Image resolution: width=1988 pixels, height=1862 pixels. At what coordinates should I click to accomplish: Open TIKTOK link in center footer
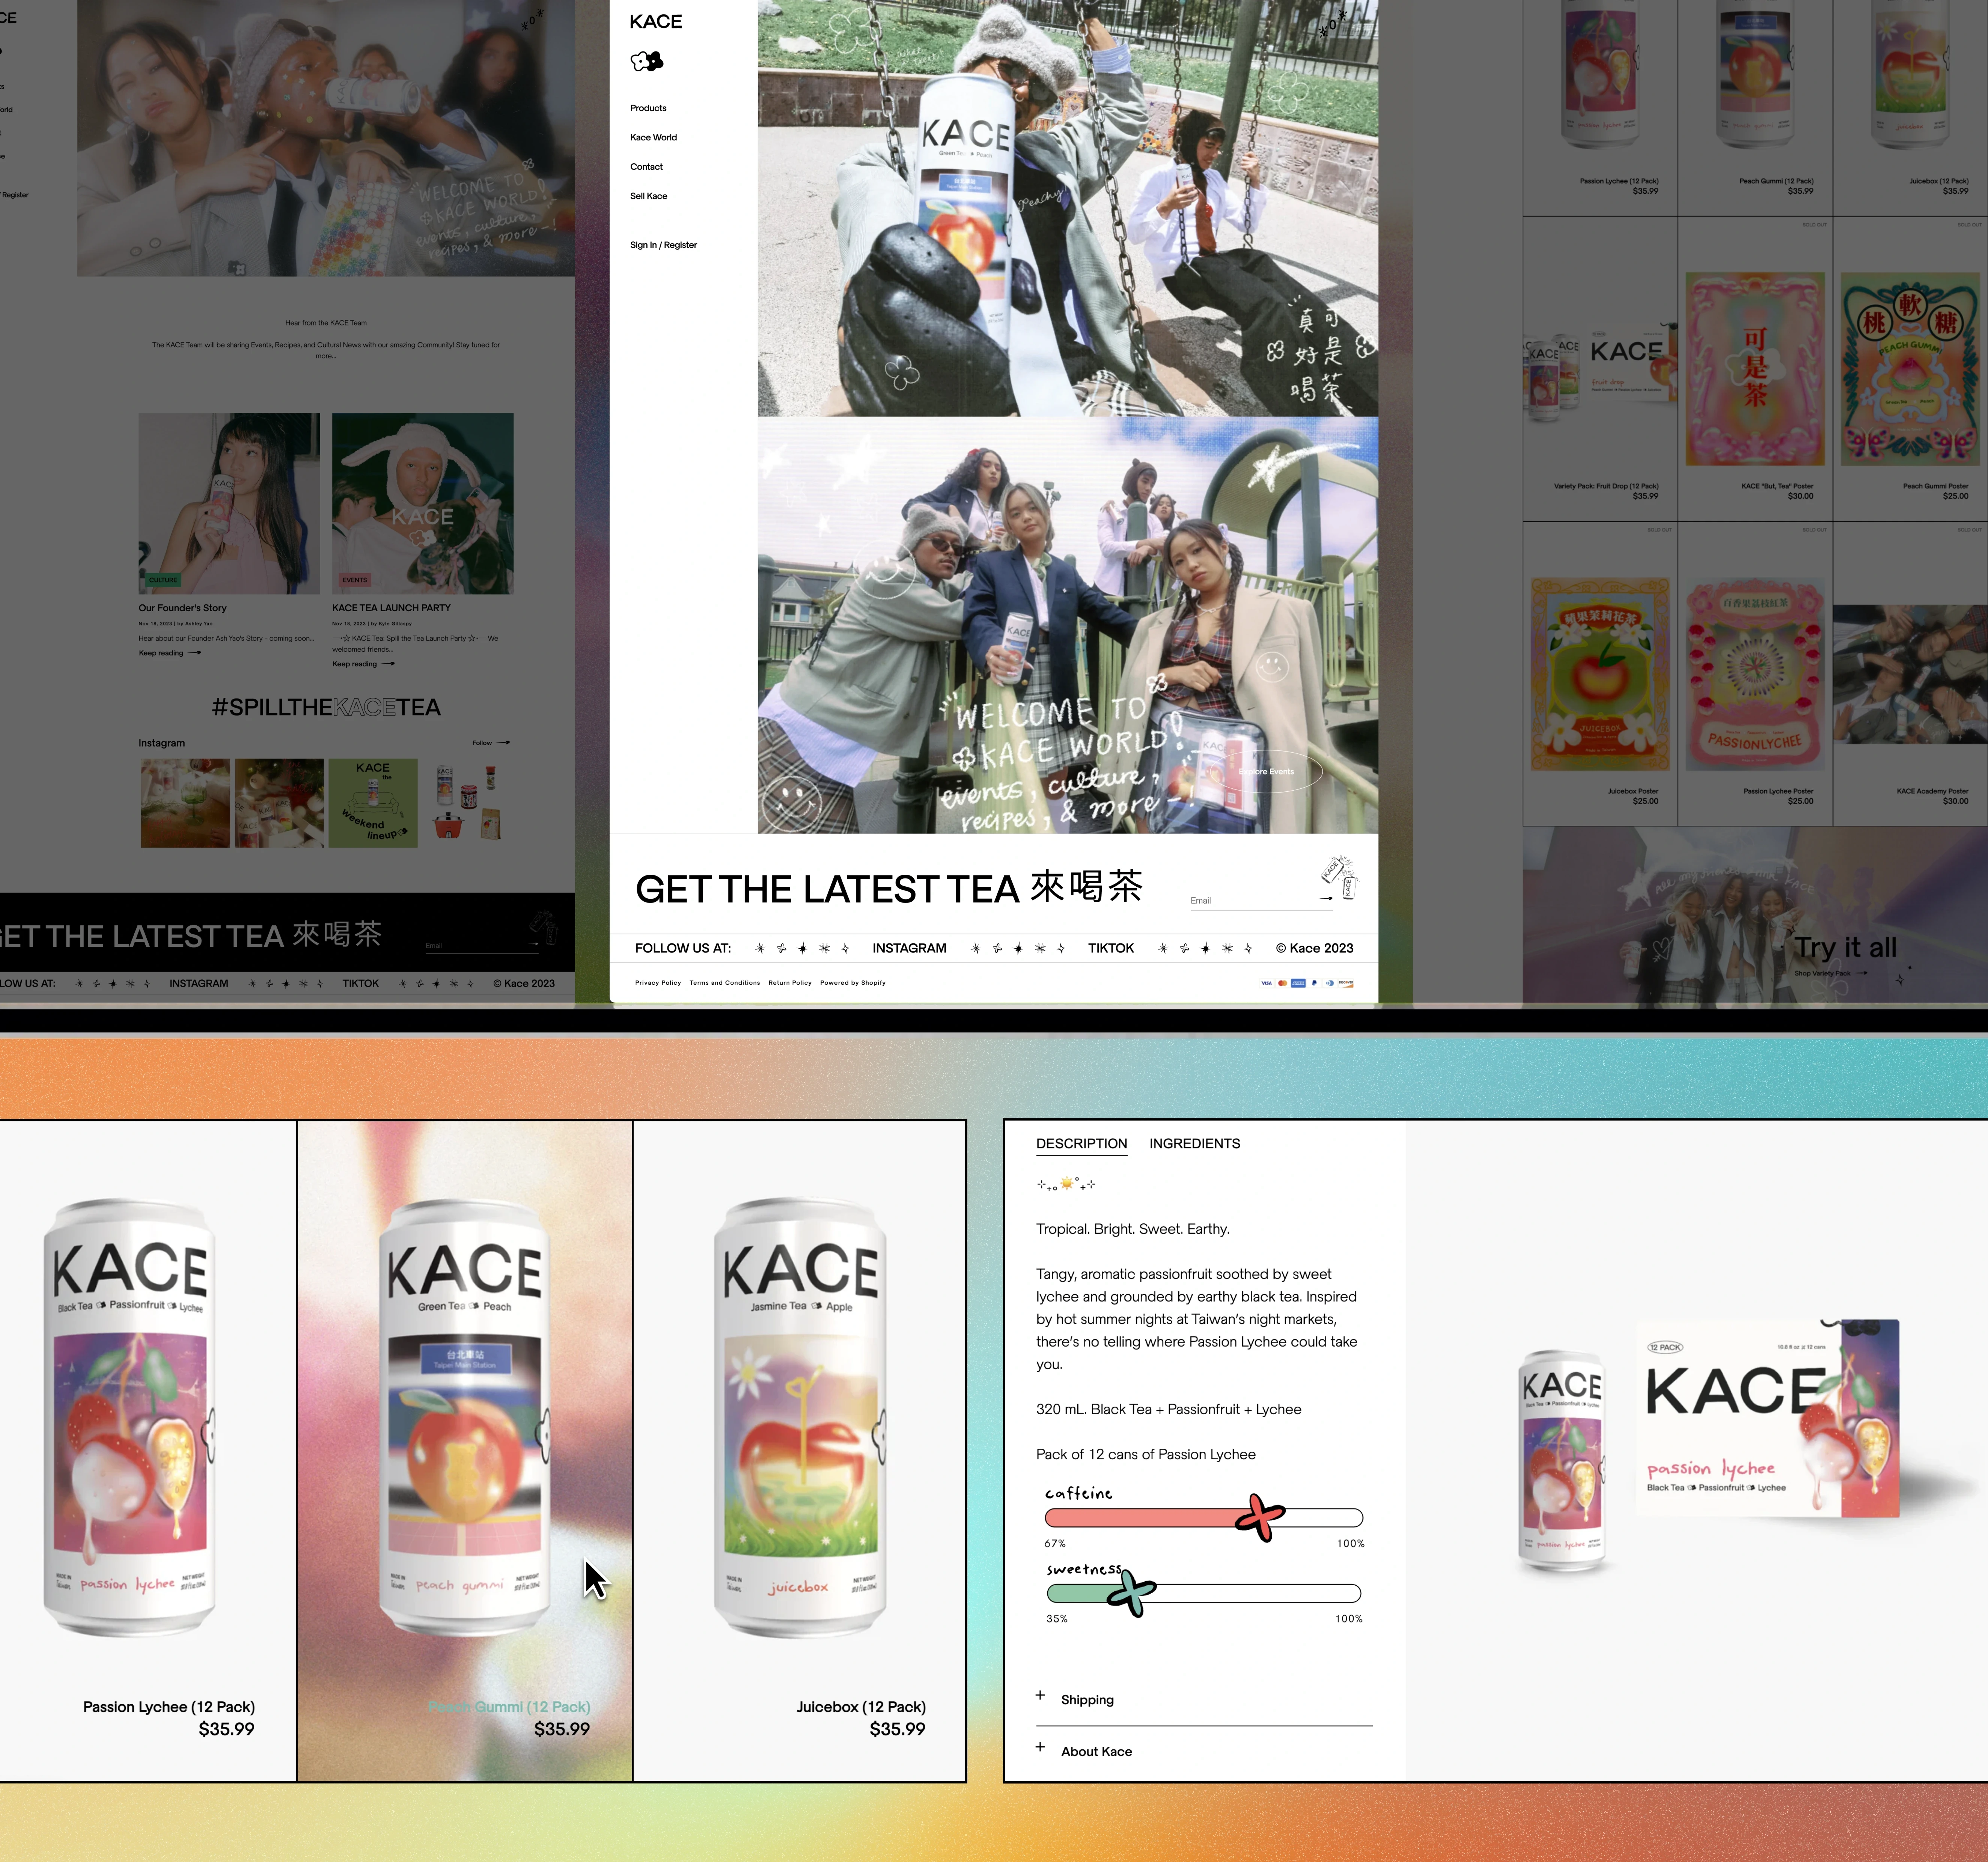(x=1111, y=948)
